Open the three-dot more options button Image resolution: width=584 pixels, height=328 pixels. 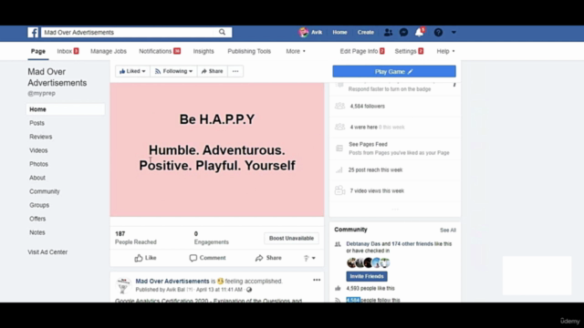(x=235, y=71)
